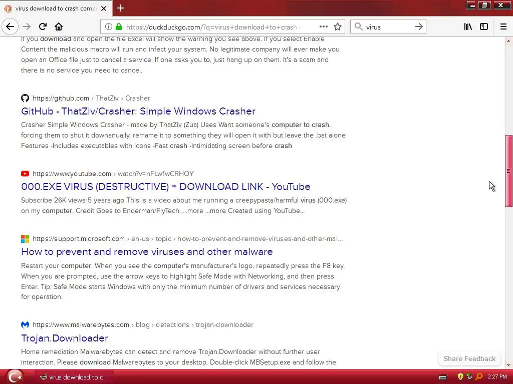Open support.microsoft.com breadcrumb URL

click(x=187, y=238)
